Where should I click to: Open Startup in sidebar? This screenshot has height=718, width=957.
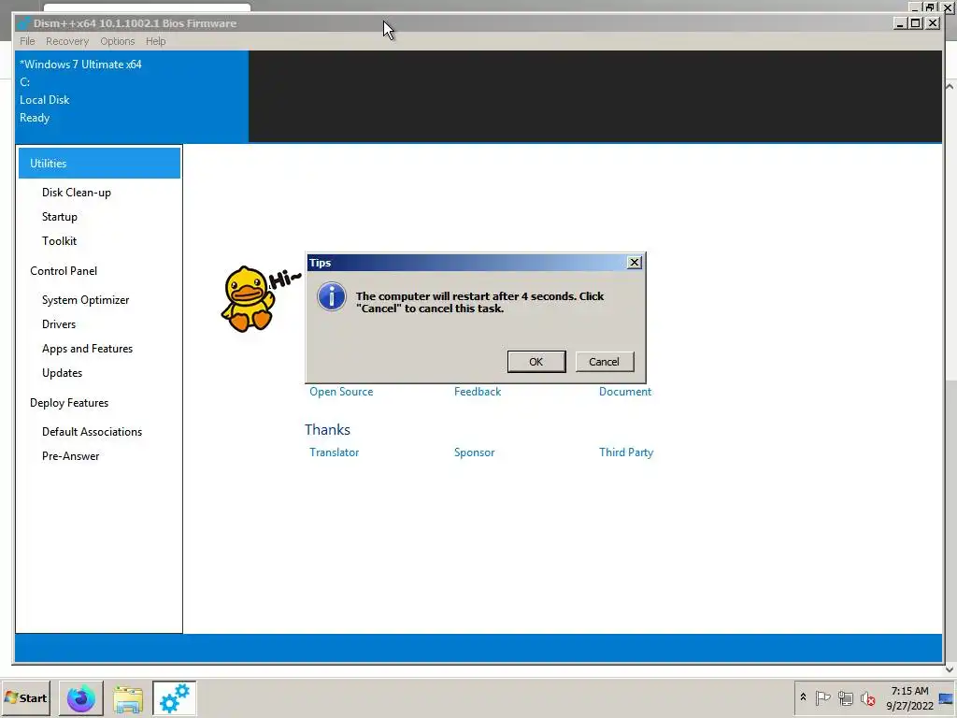[59, 217]
